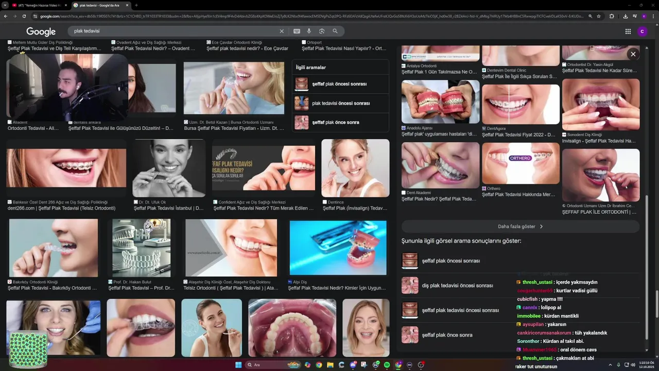Open the Alpi Diş dental model image

pos(338,248)
